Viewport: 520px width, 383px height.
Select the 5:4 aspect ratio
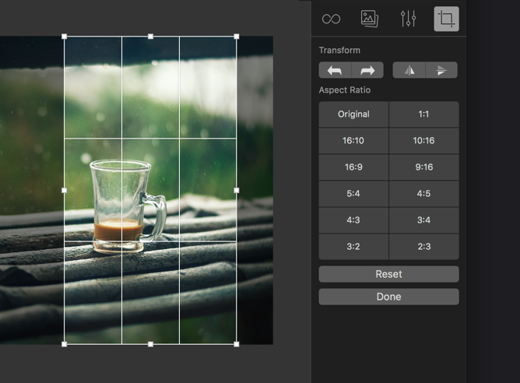(x=353, y=194)
